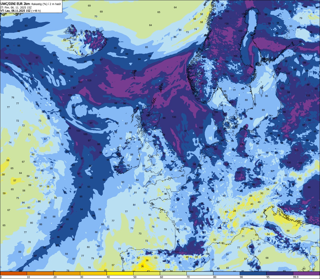Click the purple legend swatch above 99.9%
This screenshot has width=320, height=279.
pos(306,273)
